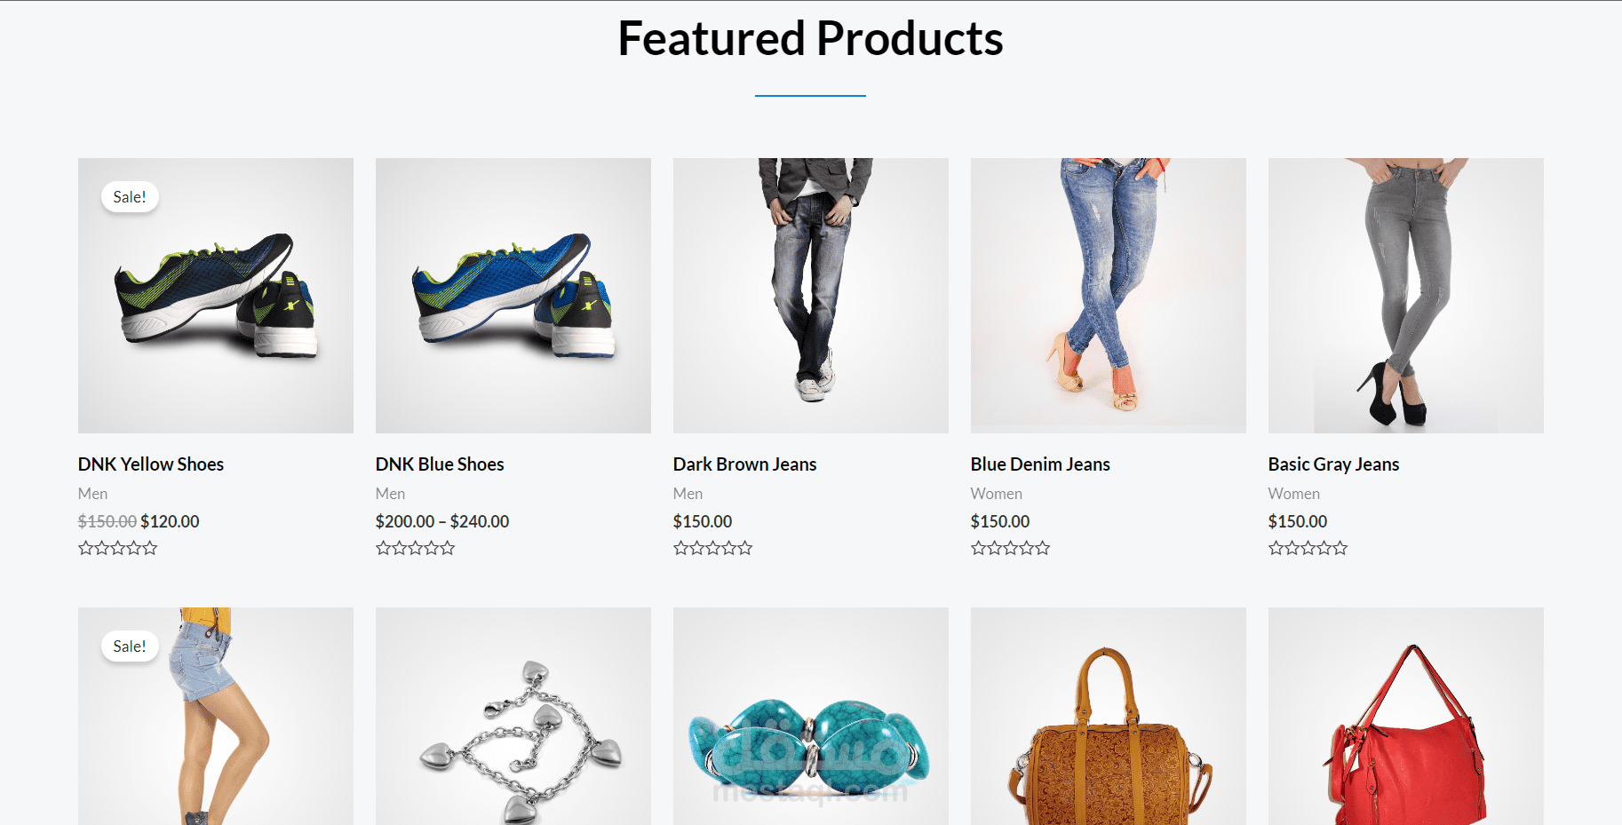Click star rating under DNK Yellow Shoes

[118, 548]
